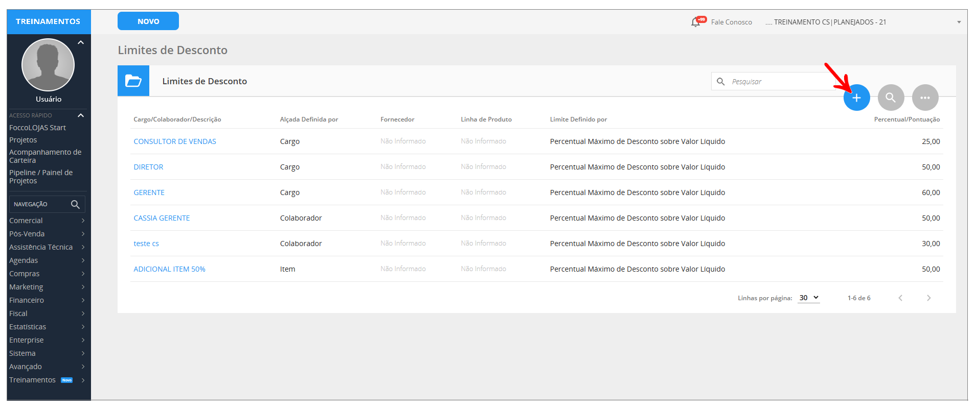976x411 pixels.
Task: Go to previous page arrow
Action: (x=900, y=298)
